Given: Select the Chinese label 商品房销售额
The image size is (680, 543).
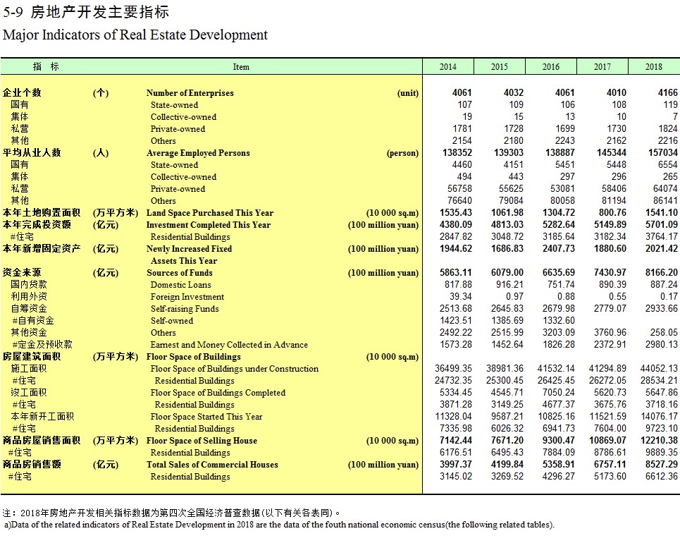Looking at the screenshot, I should click(x=32, y=465).
